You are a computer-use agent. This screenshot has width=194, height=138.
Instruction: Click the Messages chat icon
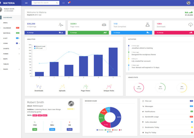(x=143, y=106)
